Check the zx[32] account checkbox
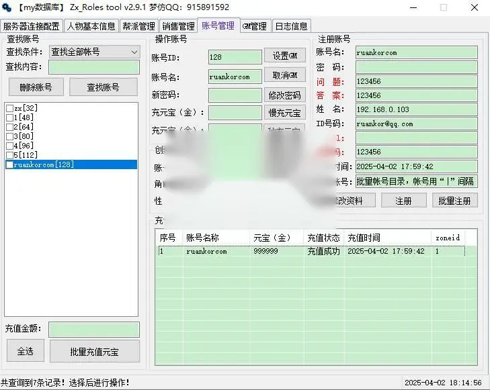The width and height of the screenshot is (490, 390). click(x=9, y=108)
